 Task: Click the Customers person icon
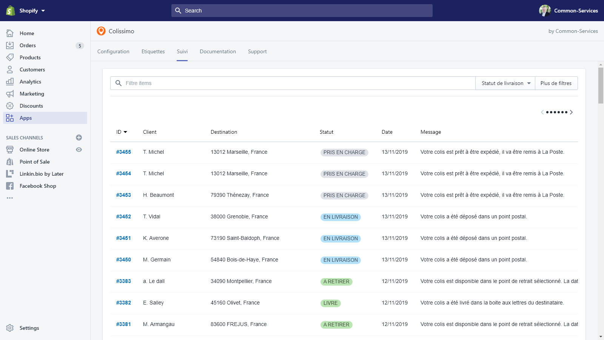(x=10, y=70)
